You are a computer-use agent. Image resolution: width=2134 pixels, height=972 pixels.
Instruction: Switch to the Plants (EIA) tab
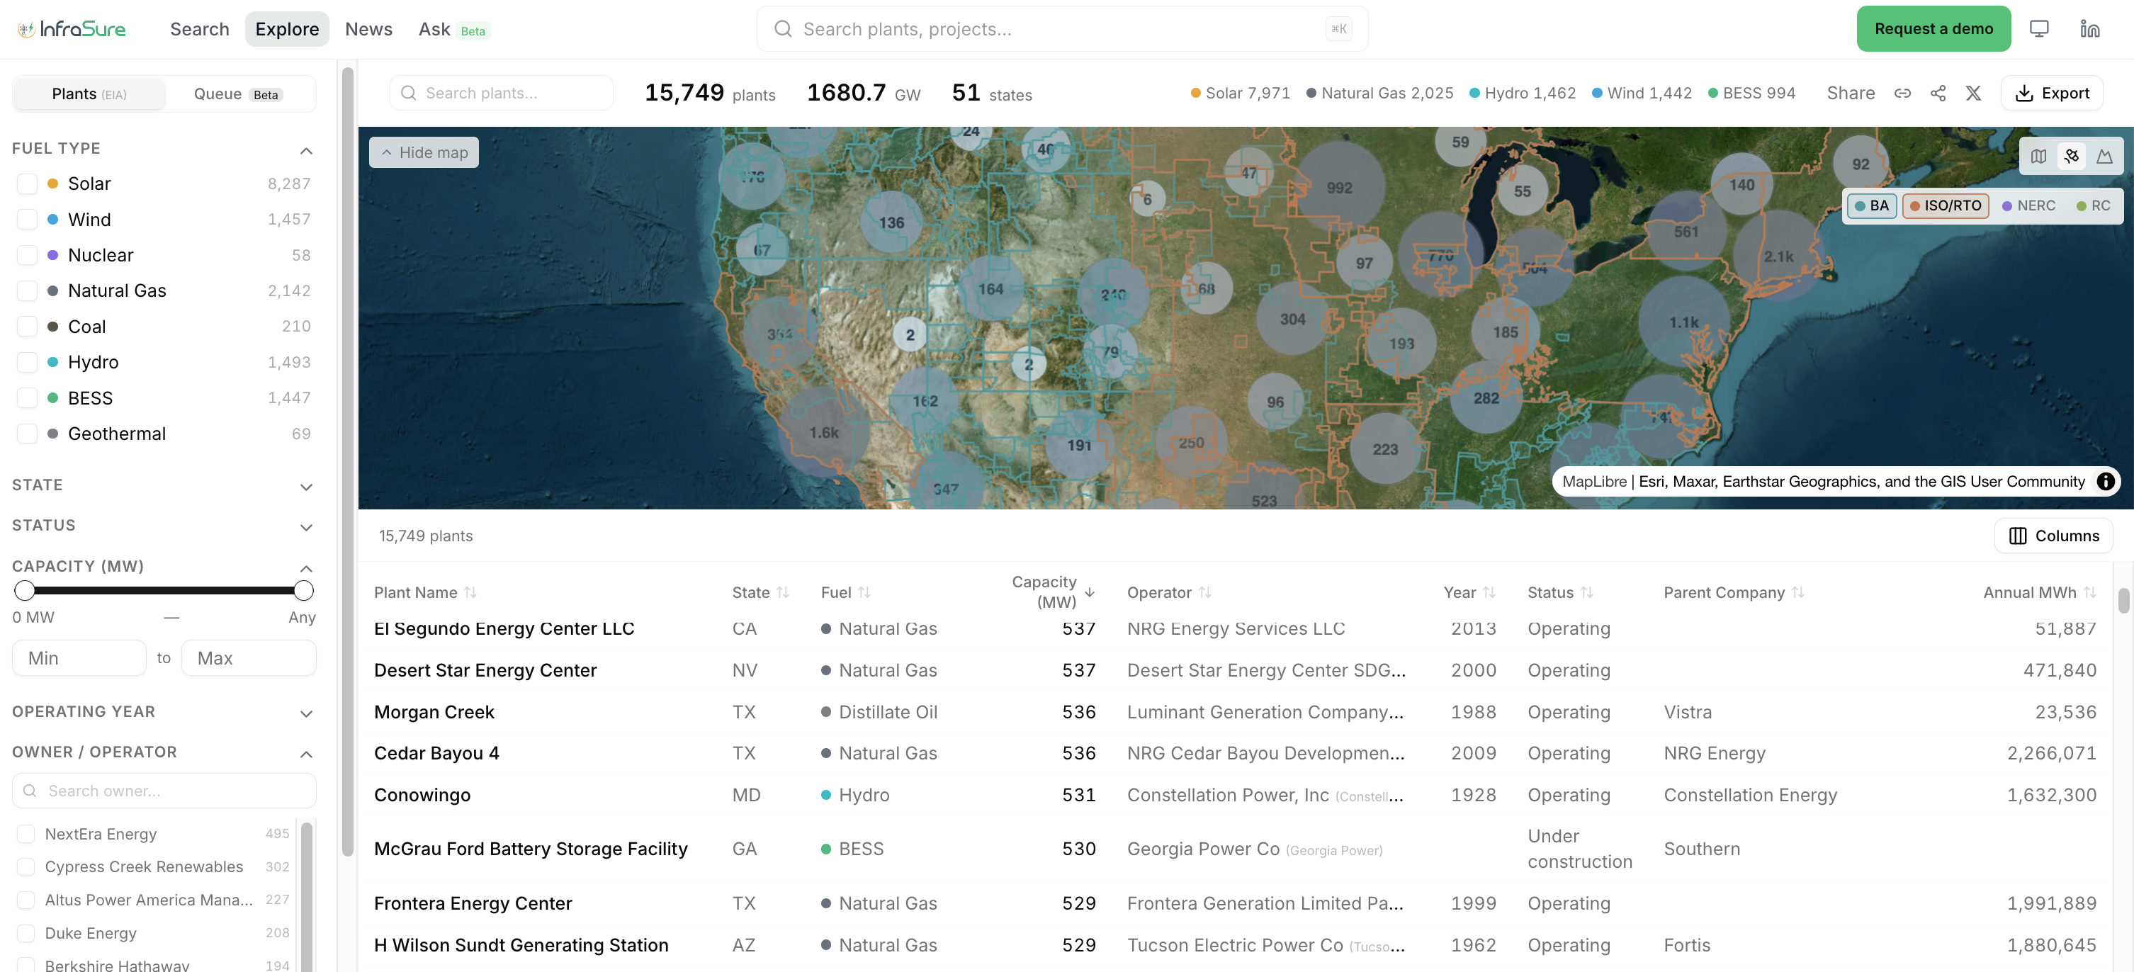(89, 94)
